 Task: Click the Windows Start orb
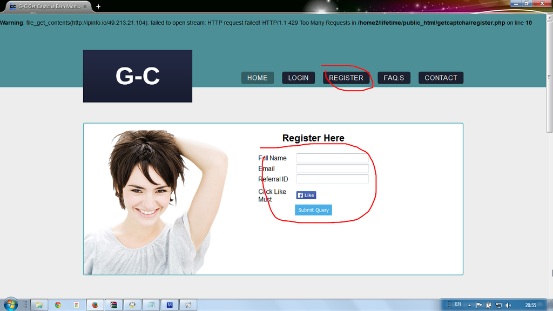click(10, 305)
